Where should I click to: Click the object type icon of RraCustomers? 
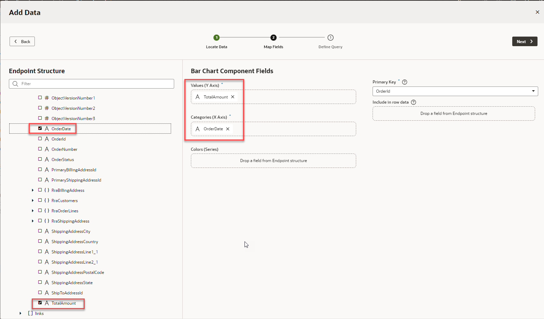tap(47, 200)
